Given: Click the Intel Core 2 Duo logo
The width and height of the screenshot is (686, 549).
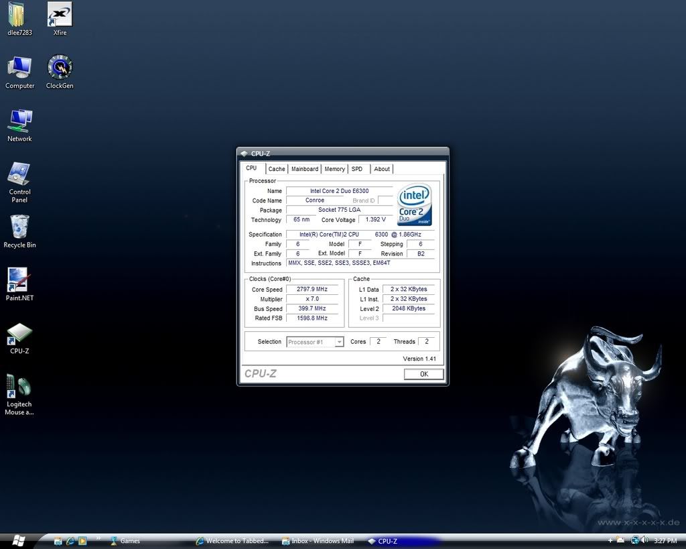Looking at the screenshot, I should (x=414, y=204).
